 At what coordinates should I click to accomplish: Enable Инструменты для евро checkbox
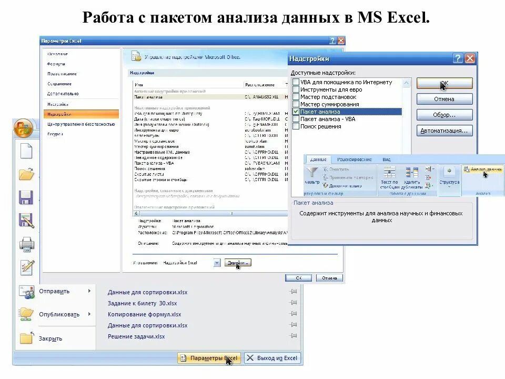pyautogui.click(x=296, y=89)
